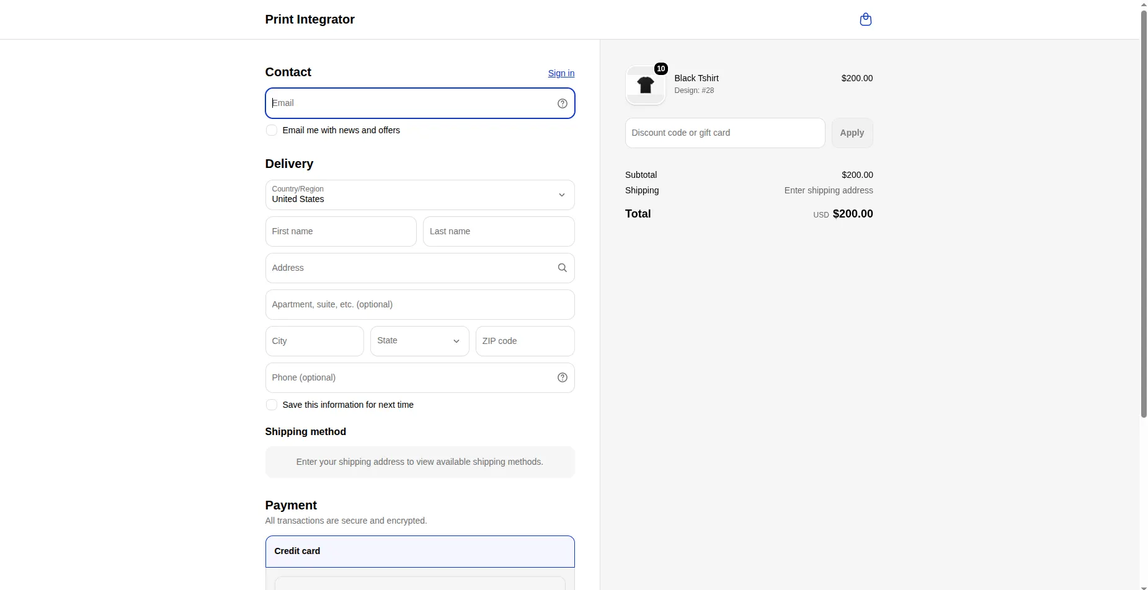Viewport: 1148px width, 590px height.
Task: Click the Black Tshirt product thumbnail
Action: (645, 85)
